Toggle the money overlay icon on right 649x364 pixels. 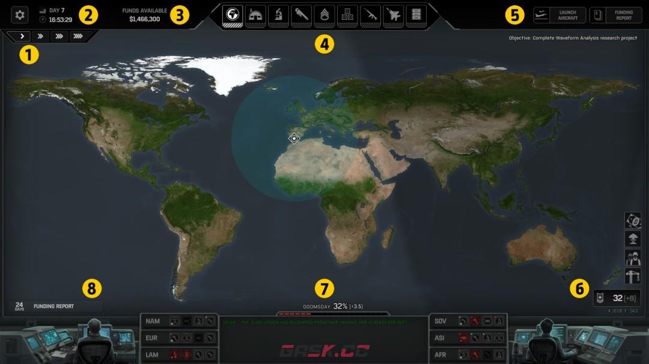pos(633,220)
